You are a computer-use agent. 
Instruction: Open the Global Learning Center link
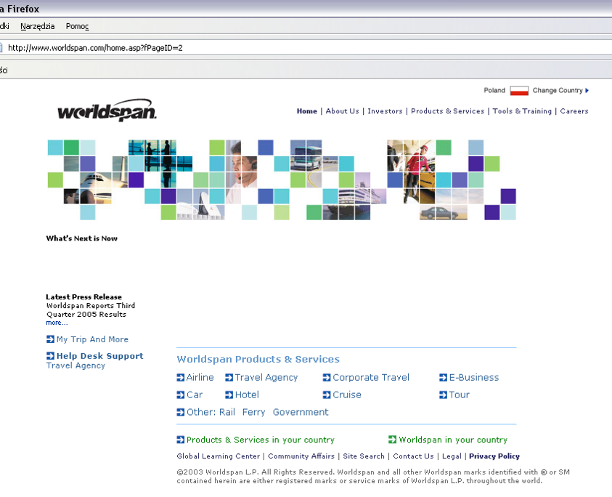pyautogui.click(x=219, y=456)
